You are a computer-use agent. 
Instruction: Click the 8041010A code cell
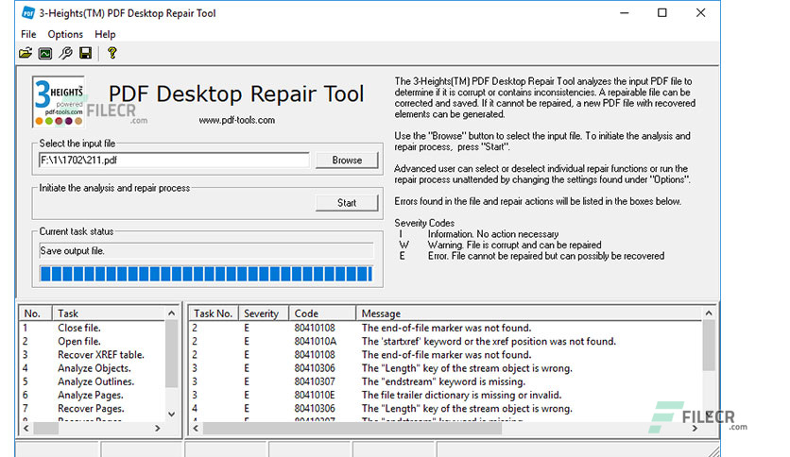coord(316,341)
